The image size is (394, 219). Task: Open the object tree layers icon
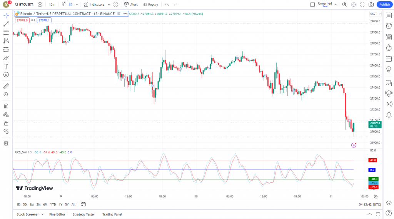click(389, 203)
